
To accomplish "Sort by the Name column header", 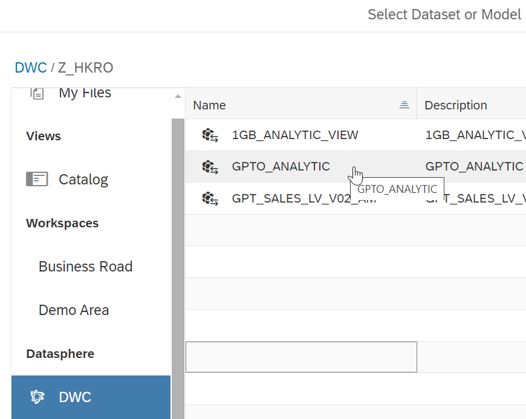I will (210, 105).
